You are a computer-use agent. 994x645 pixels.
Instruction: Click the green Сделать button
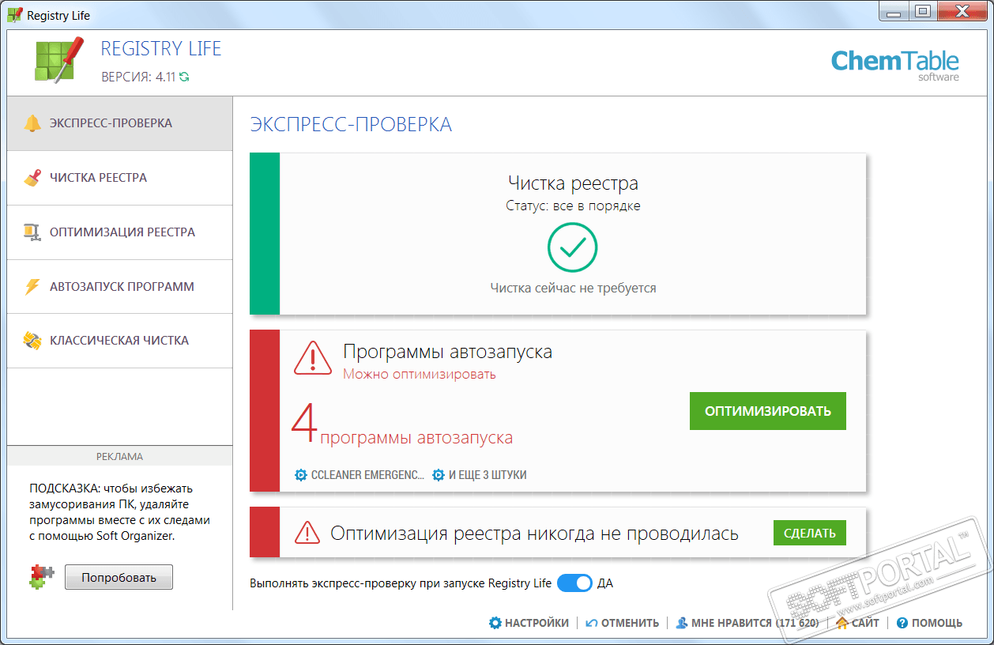tap(810, 533)
